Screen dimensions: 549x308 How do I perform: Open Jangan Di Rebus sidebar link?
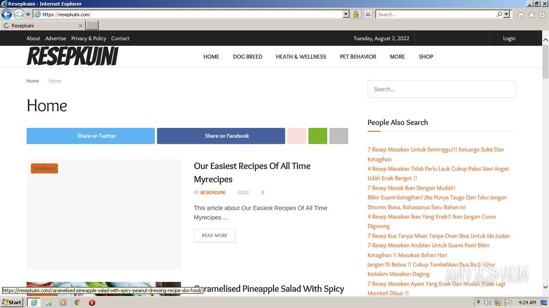[x=431, y=269]
